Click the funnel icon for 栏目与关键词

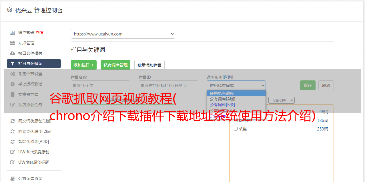[13, 64]
